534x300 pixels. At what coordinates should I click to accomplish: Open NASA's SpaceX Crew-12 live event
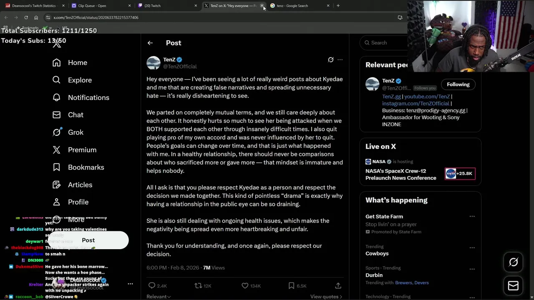click(401, 174)
